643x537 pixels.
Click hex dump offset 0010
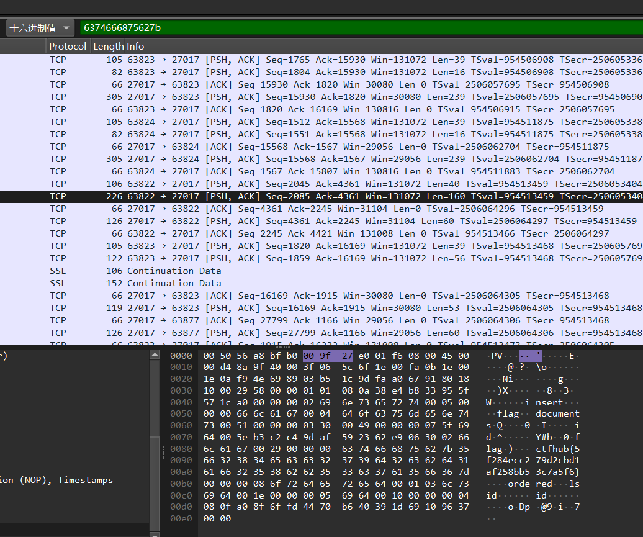click(x=181, y=367)
